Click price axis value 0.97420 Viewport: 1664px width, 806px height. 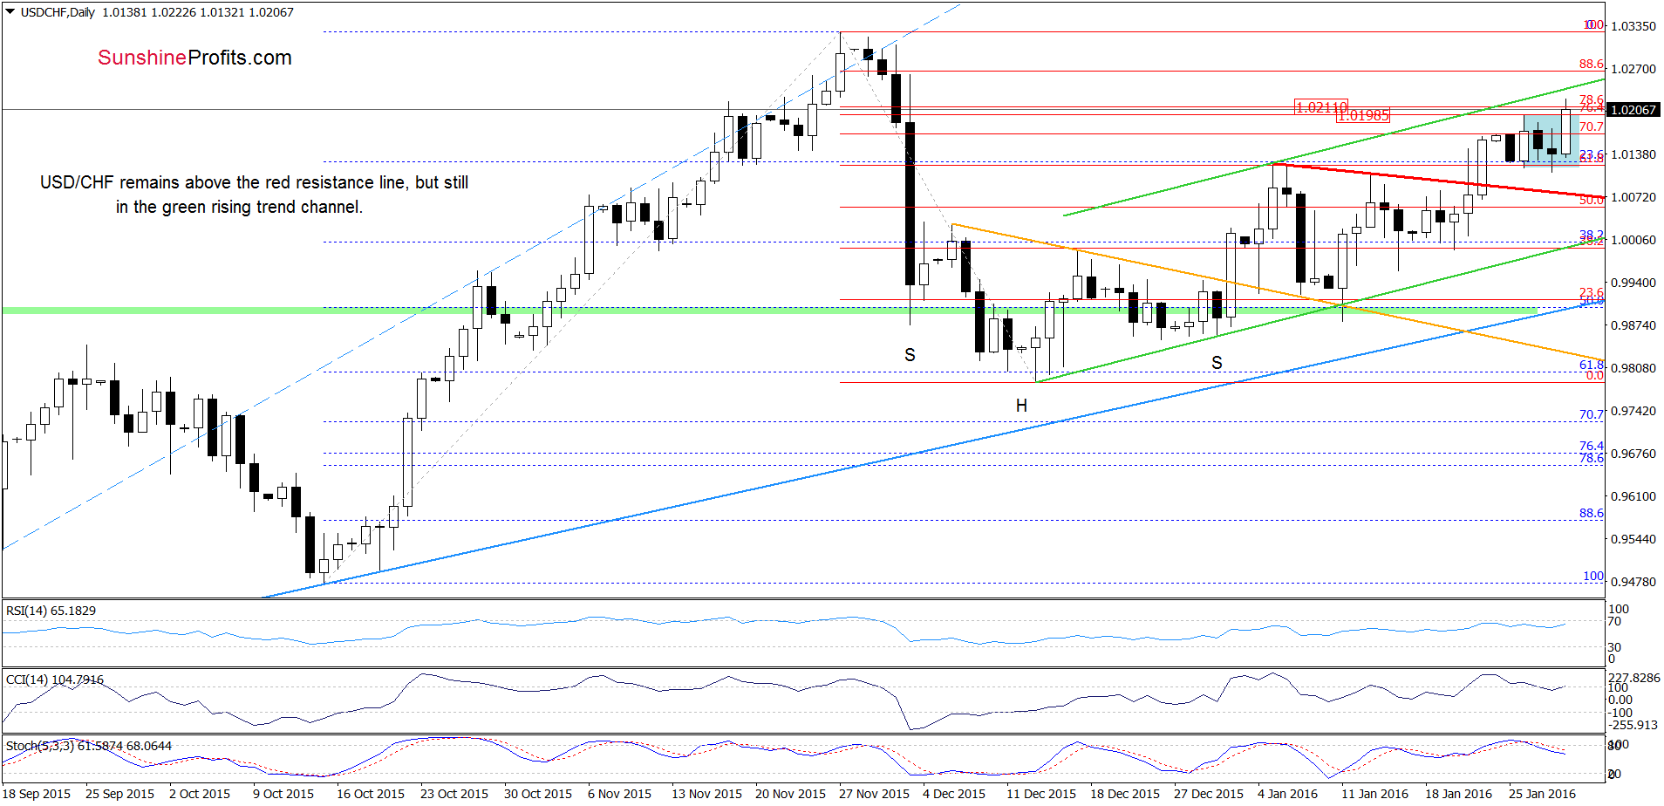tap(1633, 411)
